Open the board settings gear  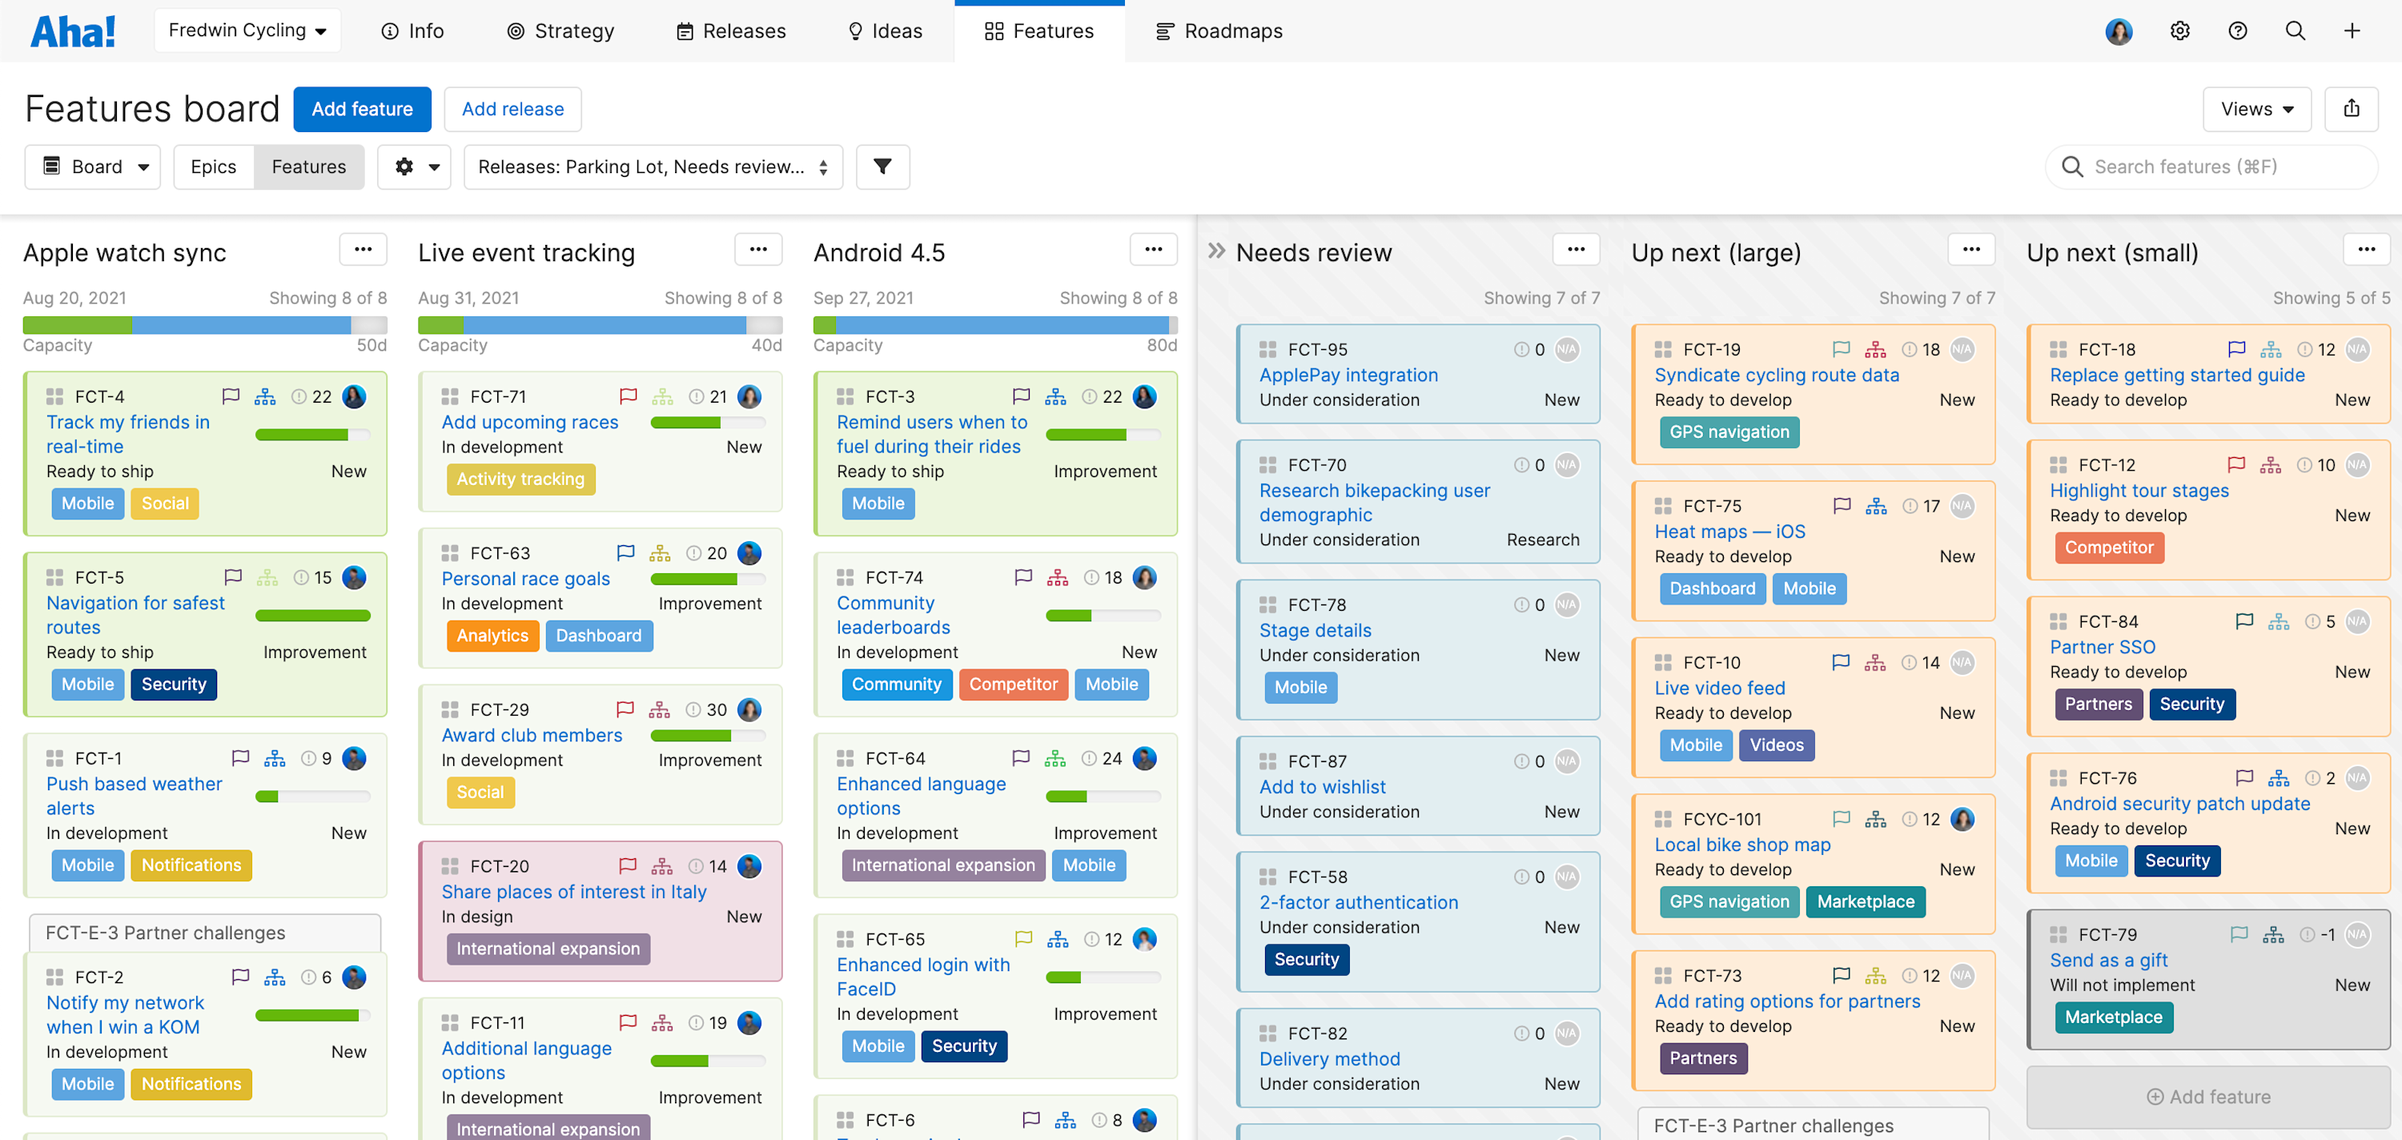coord(404,167)
